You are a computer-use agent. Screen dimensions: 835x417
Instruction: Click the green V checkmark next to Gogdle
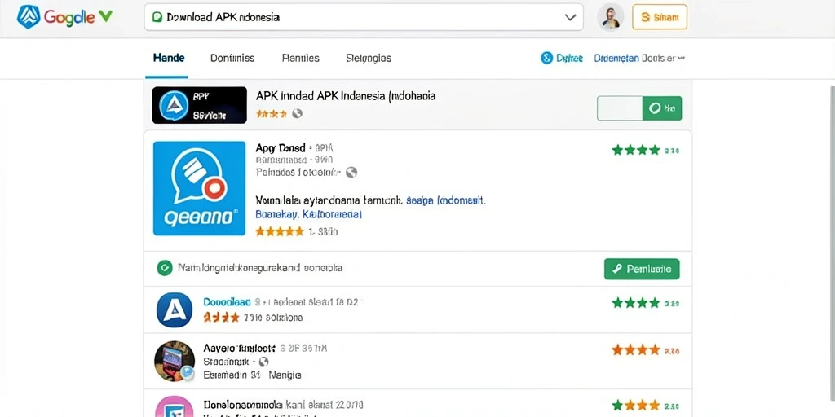click(105, 16)
